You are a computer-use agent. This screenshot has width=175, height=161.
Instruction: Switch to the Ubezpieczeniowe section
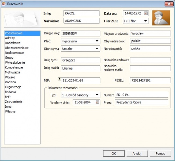tap(17, 48)
